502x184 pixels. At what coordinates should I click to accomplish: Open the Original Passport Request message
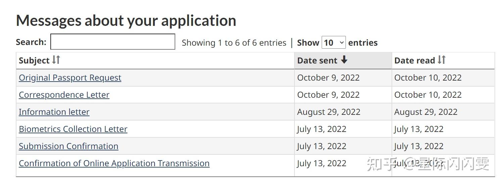70,78
